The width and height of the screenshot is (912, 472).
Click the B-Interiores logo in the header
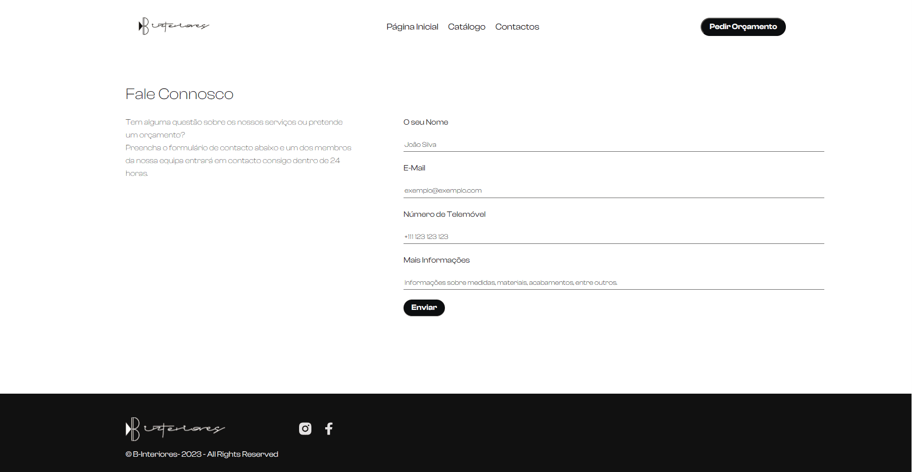(x=174, y=26)
